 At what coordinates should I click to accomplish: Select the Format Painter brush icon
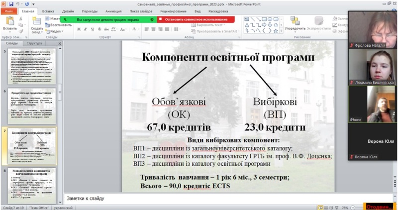[21, 31]
